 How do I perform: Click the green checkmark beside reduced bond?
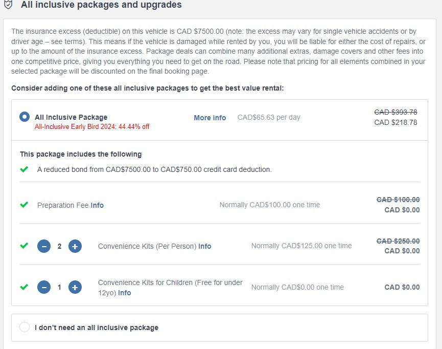[24, 169]
